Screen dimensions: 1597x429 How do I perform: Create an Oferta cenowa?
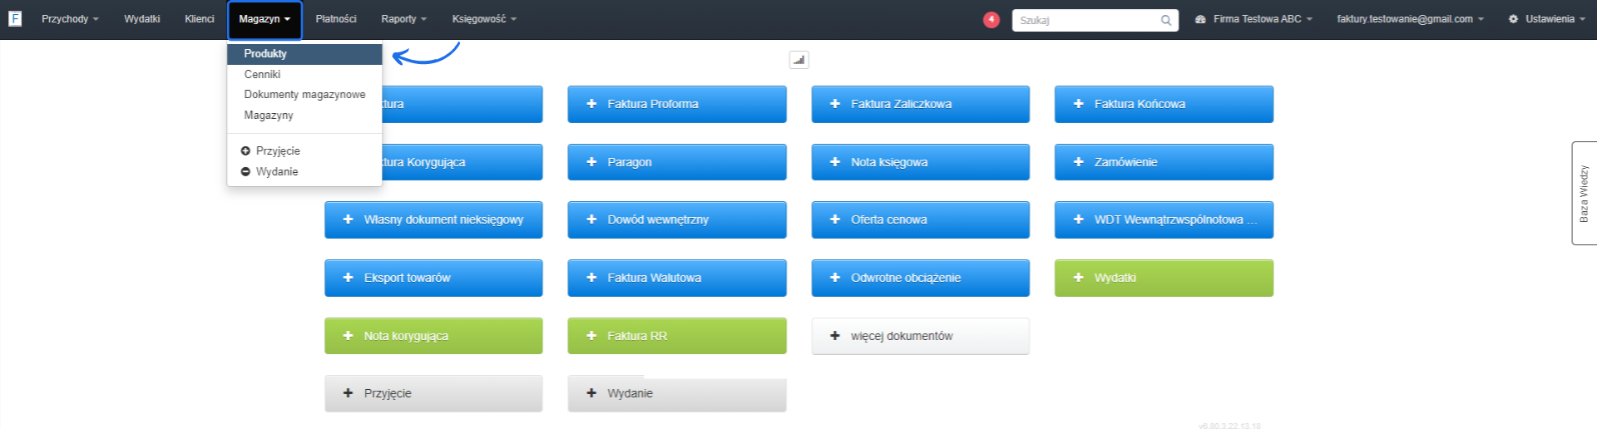920,219
